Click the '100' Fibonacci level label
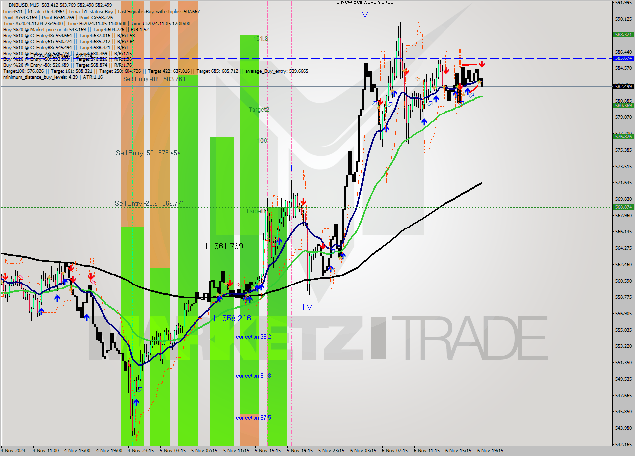635x456 pixels. [262, 141]
